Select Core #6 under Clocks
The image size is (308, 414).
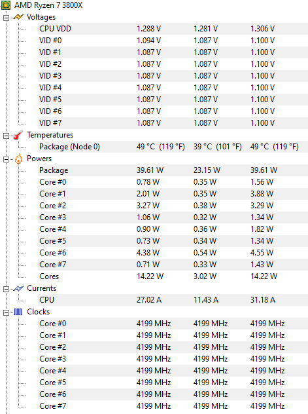(173, 394)
